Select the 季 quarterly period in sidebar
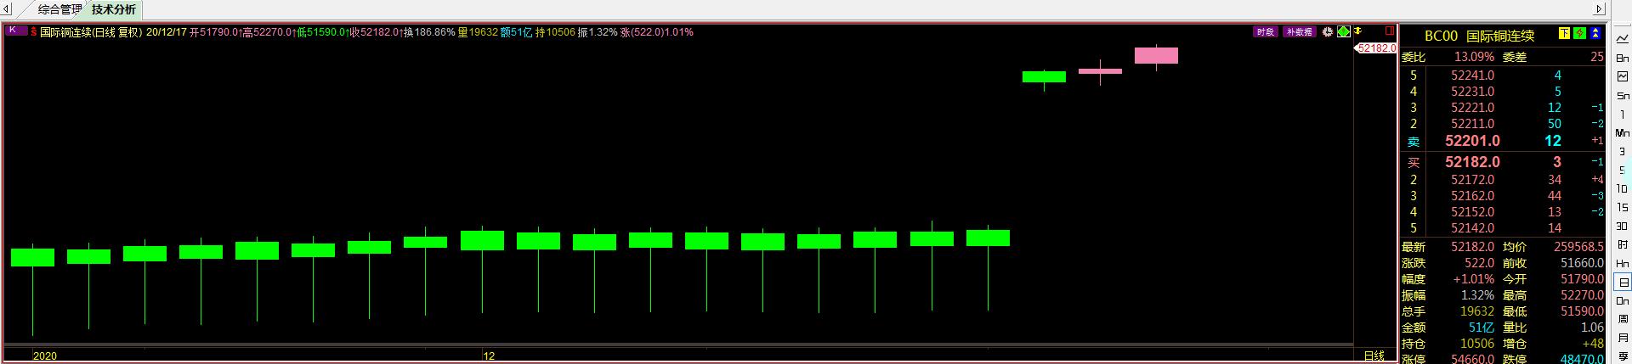This screenshot has height=364, width=1632. point(1623,356)
